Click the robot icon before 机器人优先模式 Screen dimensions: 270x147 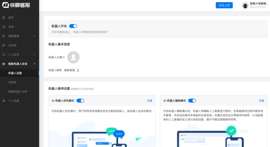53,101
